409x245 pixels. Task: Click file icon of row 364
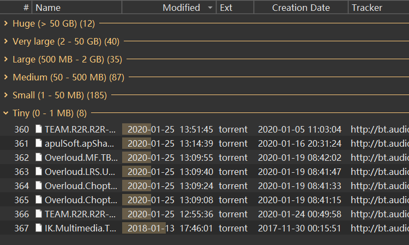point(39,186)
